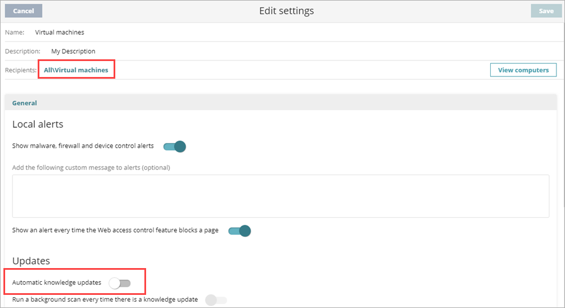Disable malware, firewall and device control alerts

click(175, 147)
